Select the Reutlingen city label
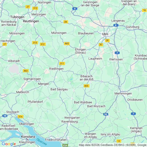Image resolution: width=147 pixels, height=147 pixels. (x=31, y=21)
